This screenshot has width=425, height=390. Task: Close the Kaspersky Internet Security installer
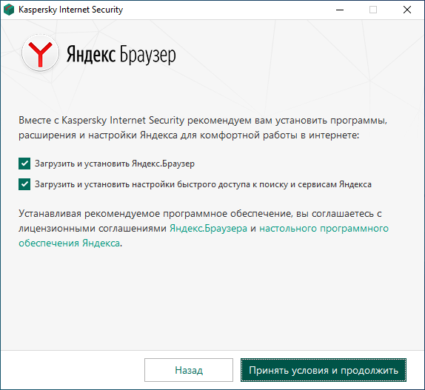pyautogui.click(x=407, y=10)
